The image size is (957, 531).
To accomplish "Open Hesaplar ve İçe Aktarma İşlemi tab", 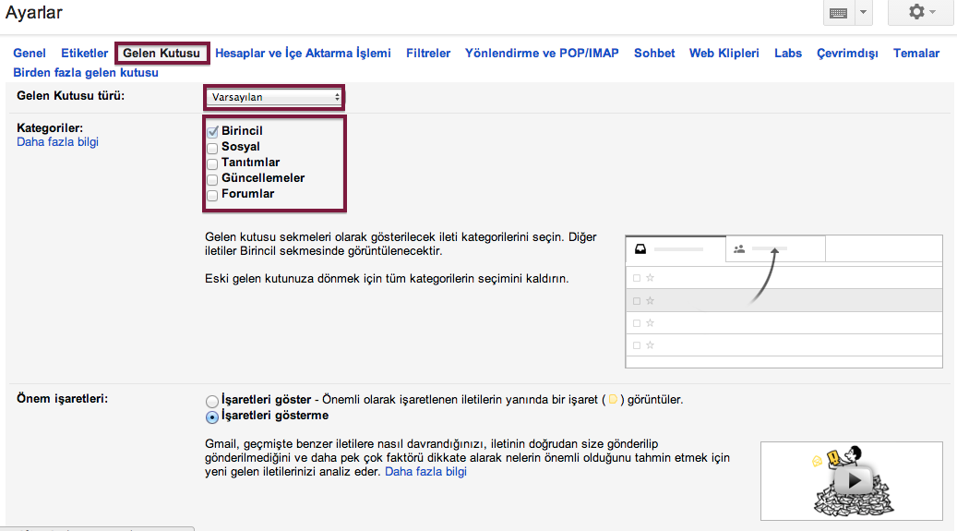I will coord(303,54).
